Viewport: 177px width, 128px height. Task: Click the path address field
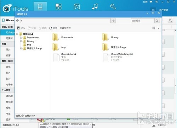(x=65, y=21)
